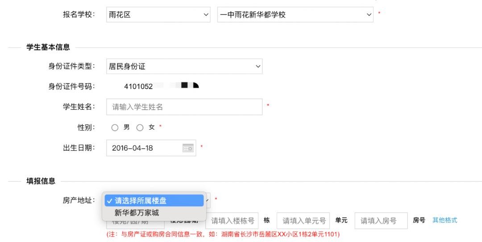Open the 居民身份证 ID type dropdown
Screen dimensions: 482x242
pyautogui.click(x=184, y=66)
